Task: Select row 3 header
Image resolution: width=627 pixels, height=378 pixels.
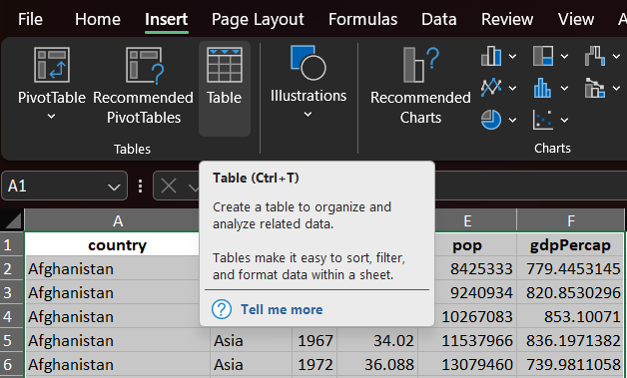Action: point(12,292)
